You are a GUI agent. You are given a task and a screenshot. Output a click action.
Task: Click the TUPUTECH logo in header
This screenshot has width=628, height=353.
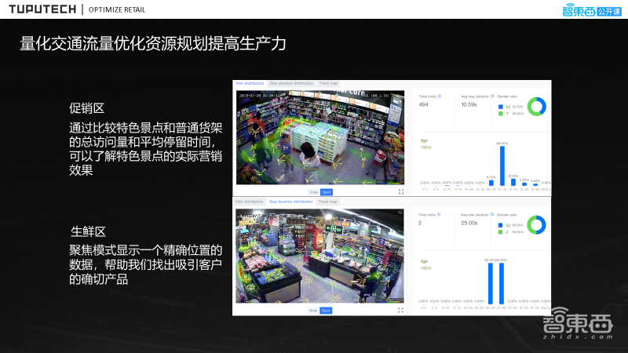42,9
